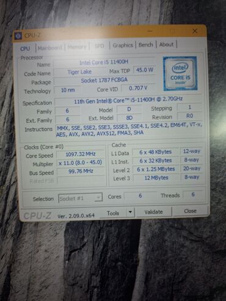
Task: Click the Package value Socket 1787 FCBGA
Action: point(104,81)
